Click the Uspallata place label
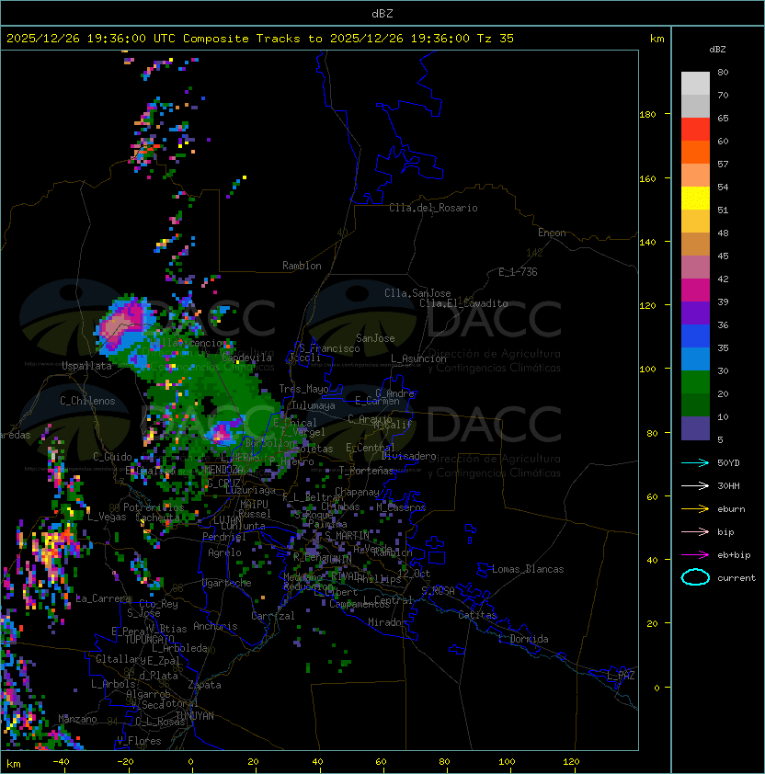765x774 pixels. click(86, 366)
